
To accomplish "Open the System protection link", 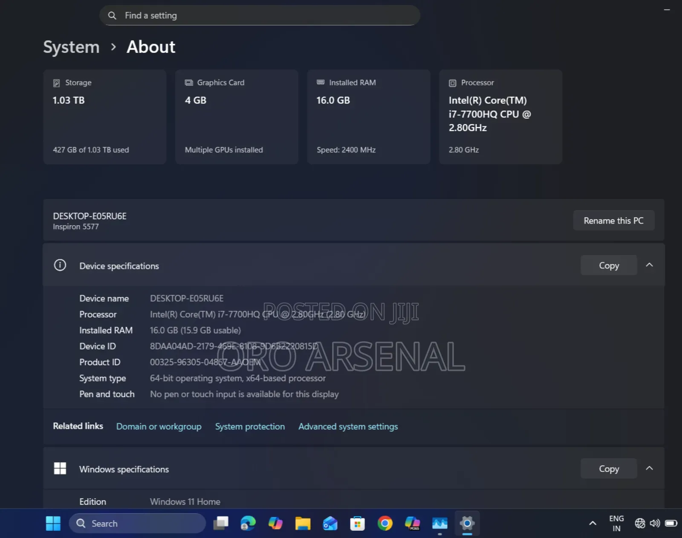I will click(x=250, y=427).
